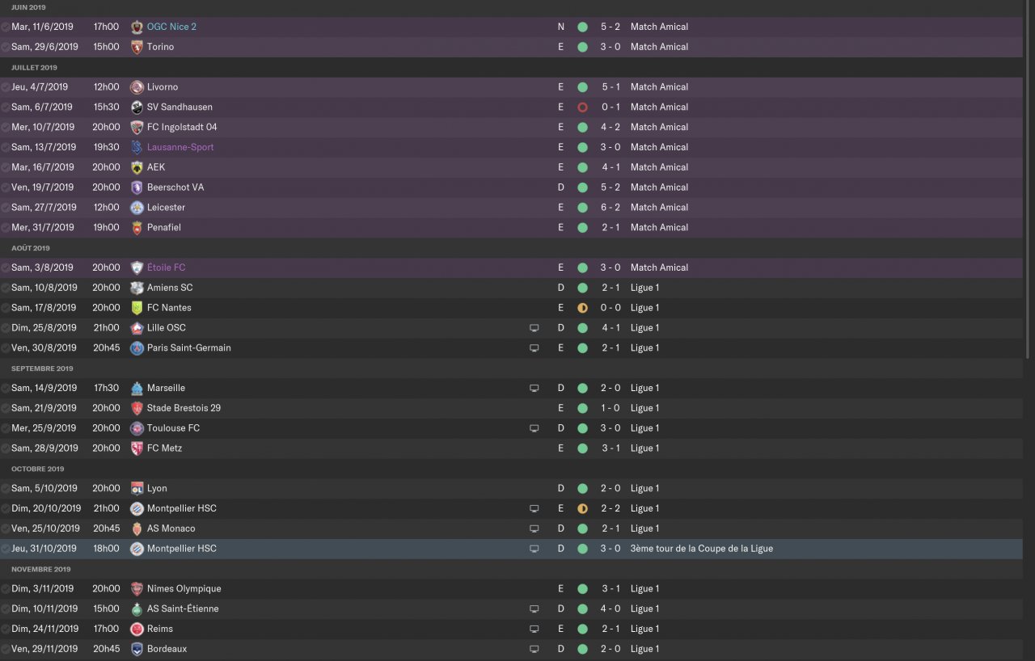
Task: Click the AS Monaco club crest
Action: click(x=137, y=528)
